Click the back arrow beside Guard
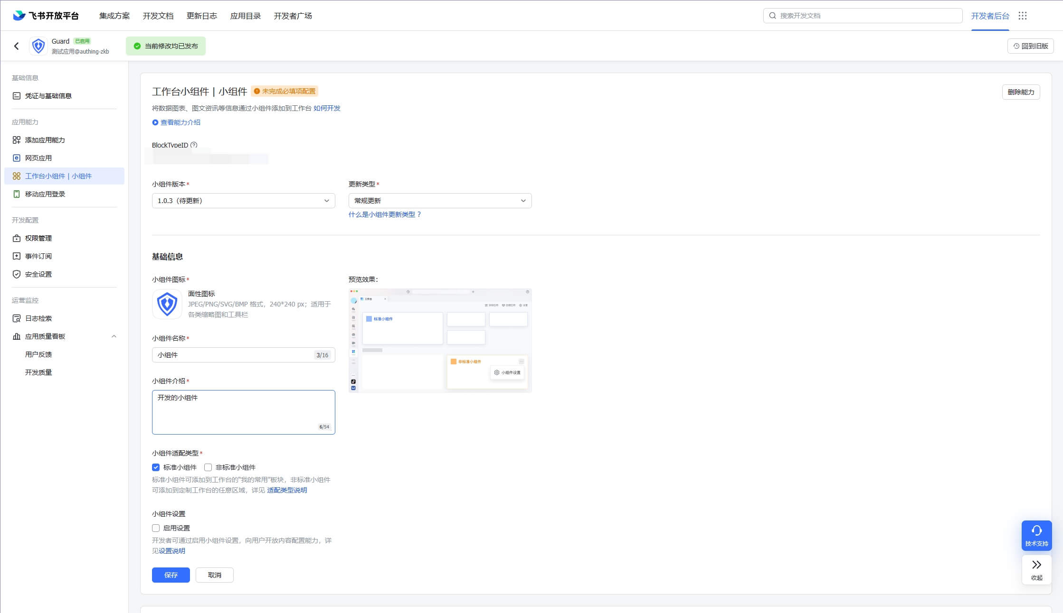The height and width of the screenshot is (613, 1063). point(17,46)
